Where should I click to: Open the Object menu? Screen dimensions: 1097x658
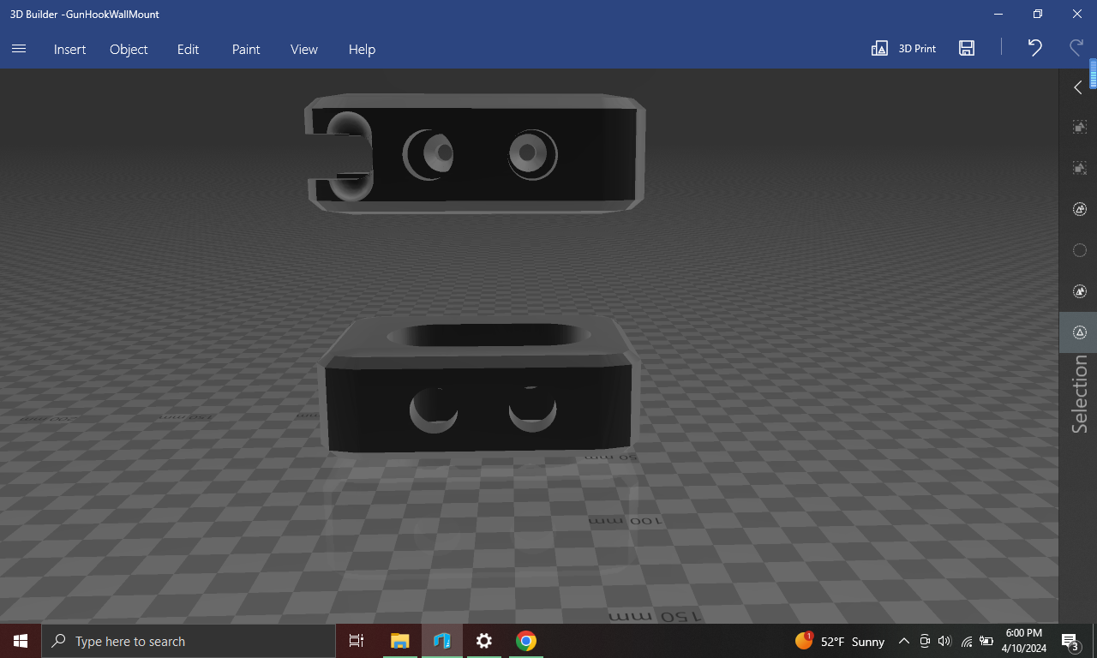[x=129, y=49]
